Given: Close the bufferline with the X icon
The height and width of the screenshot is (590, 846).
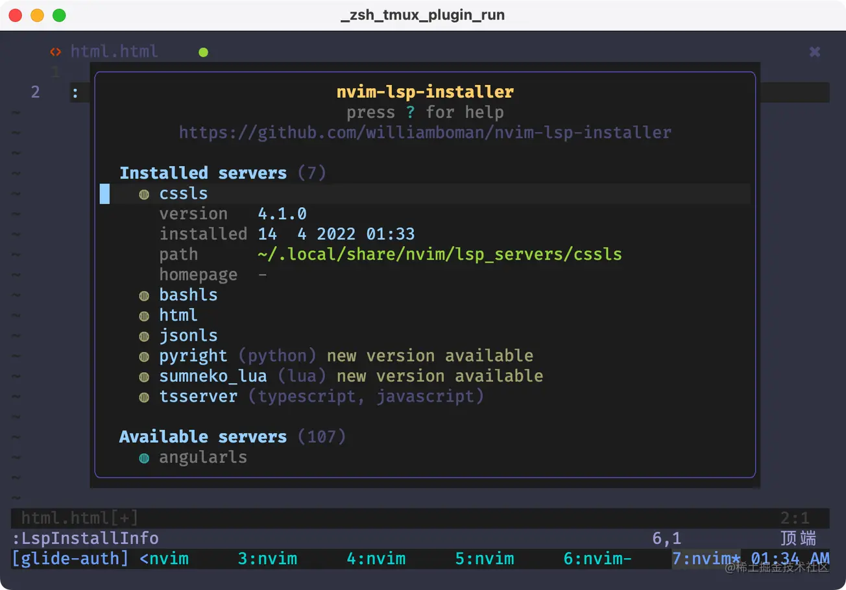Looking at the screenshot, I should click(815, 52).
